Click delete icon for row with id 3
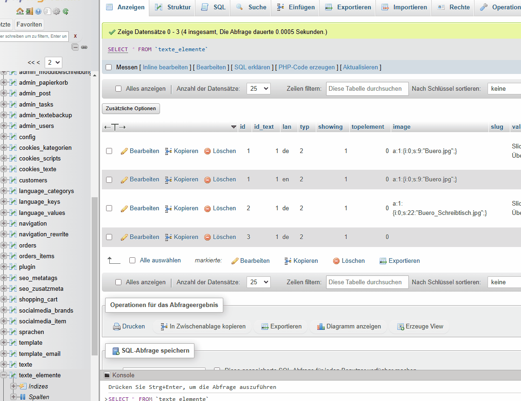The width and height of the screenshot is (521, 401). pyautogui.click(x=207, y=237)
